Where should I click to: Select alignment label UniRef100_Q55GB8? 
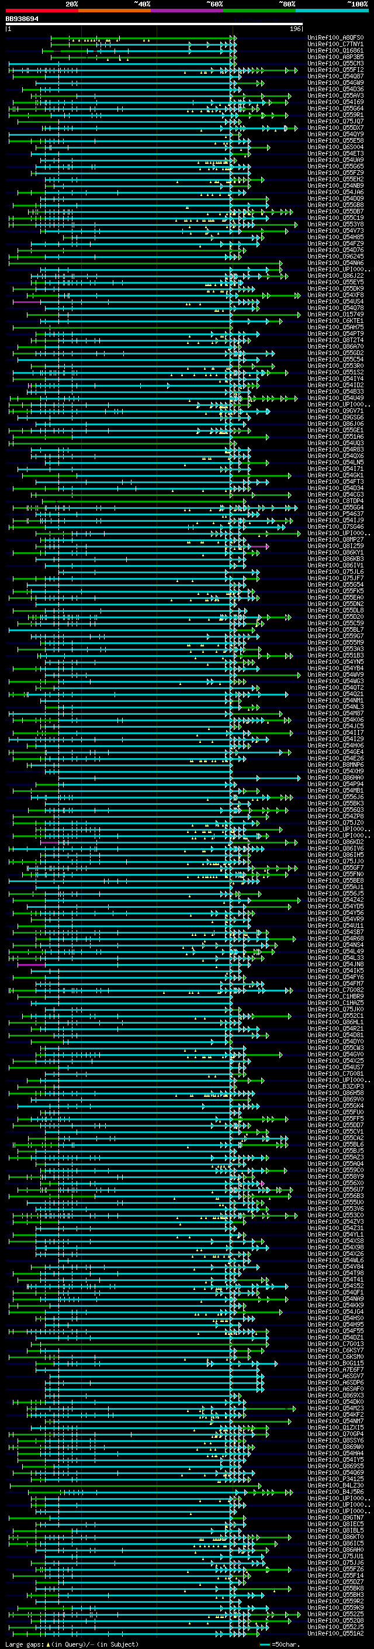click(x=335, y=205)
